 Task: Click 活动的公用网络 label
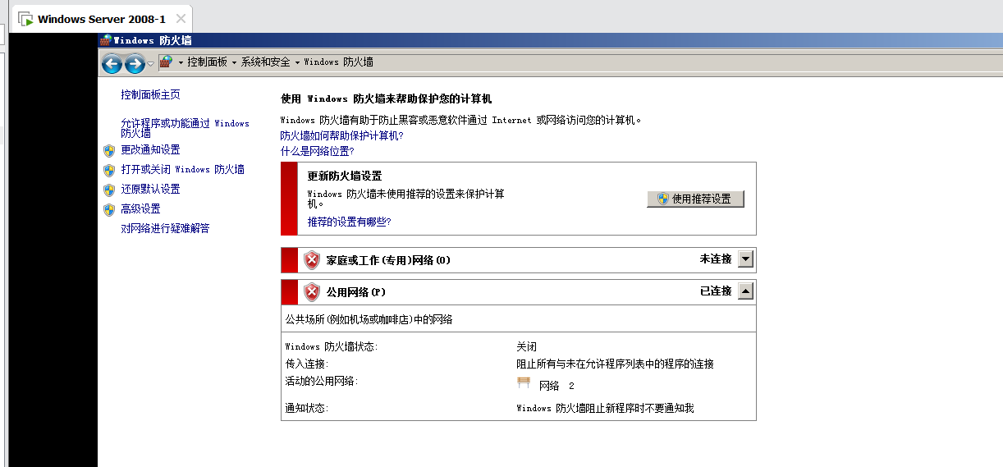pyautogui.click(x=322, y=382)
